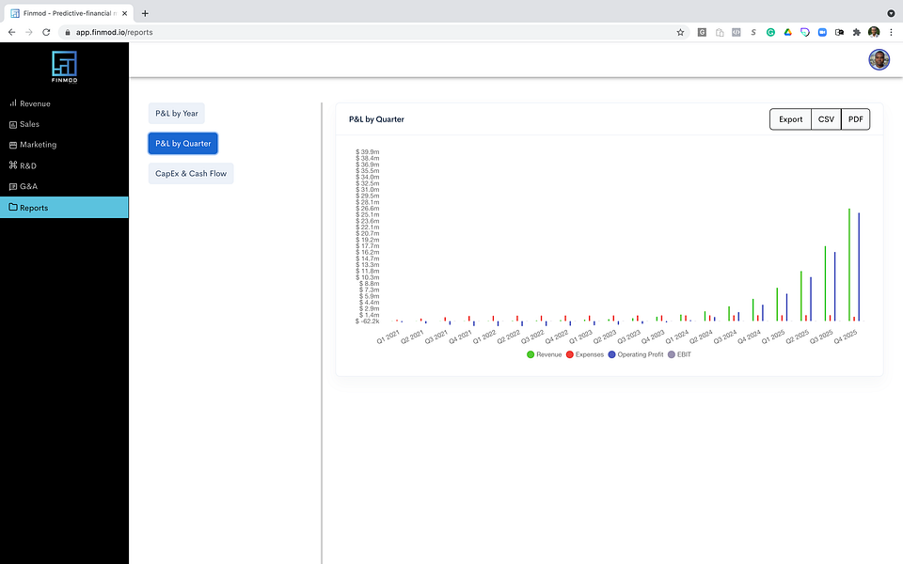Open the user profile avatar
The image size is (903, 564).
click(879, 59)
